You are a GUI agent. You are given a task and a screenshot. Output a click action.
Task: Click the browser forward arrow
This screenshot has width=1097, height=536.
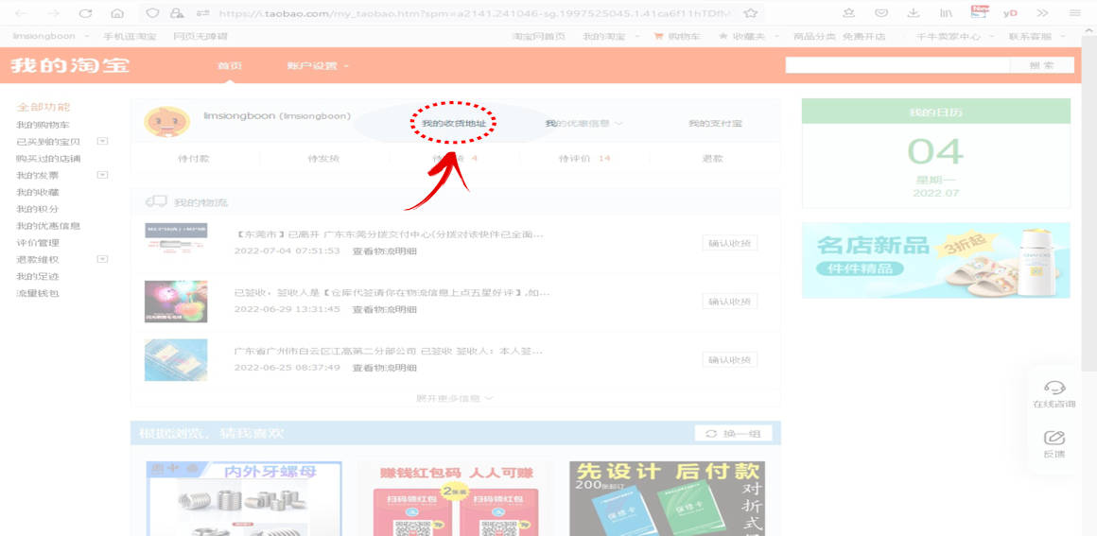click(x=53, y=13)
